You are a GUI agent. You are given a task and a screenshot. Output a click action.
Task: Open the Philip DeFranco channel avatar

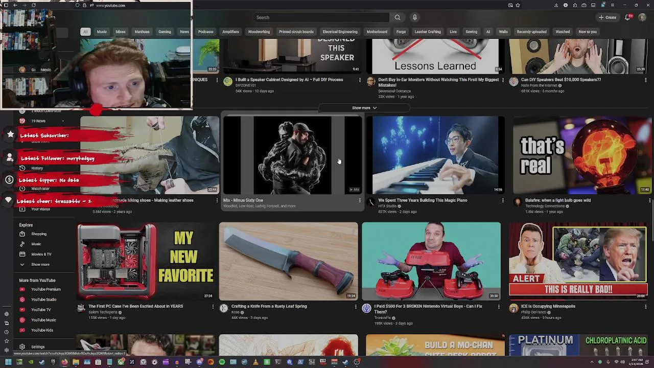click(513, 308)
